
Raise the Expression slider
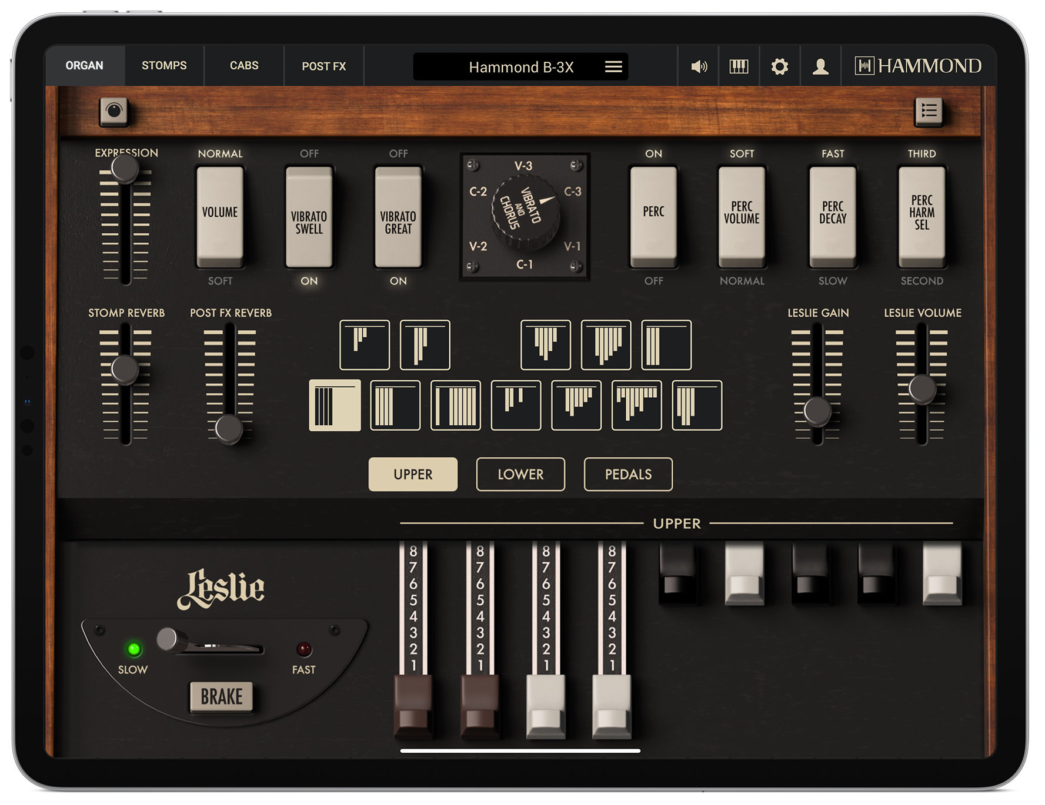[125, 169]
